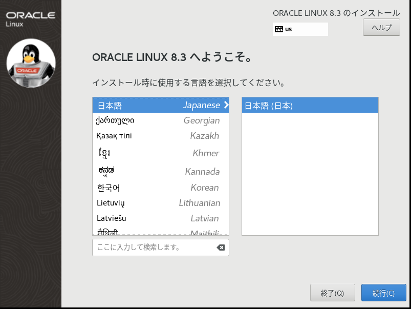Click the keyboard layout icon beside us
Screen dimensions: 411x309
pos(278,29)
